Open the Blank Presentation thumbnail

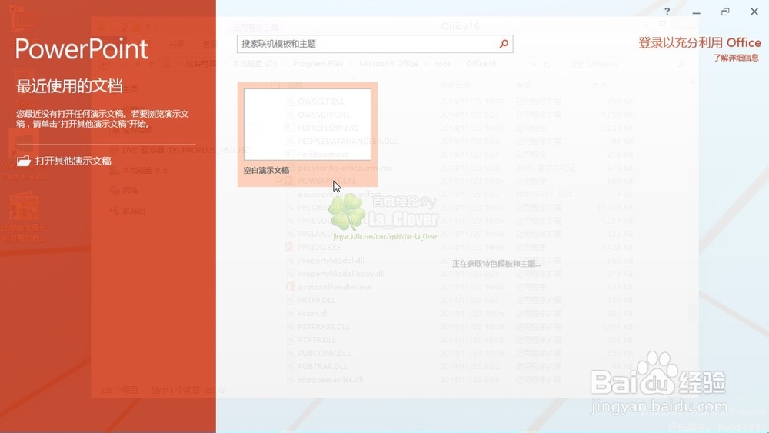coord(308,124)
